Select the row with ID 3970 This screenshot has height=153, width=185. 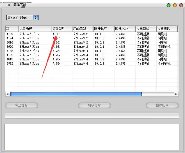(92, 47)
